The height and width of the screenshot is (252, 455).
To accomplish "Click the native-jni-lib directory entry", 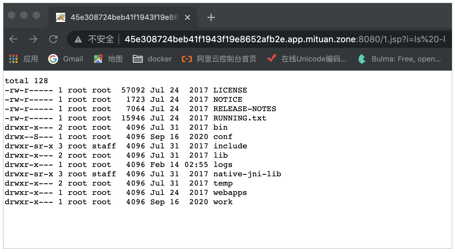I will click(x=247, y=174).
